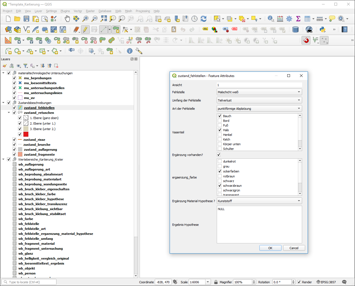Click OK in Feature Attributes dialog
Image resolution: width=355 pixels, height=286 pixels.
click(x=270, y=248)
